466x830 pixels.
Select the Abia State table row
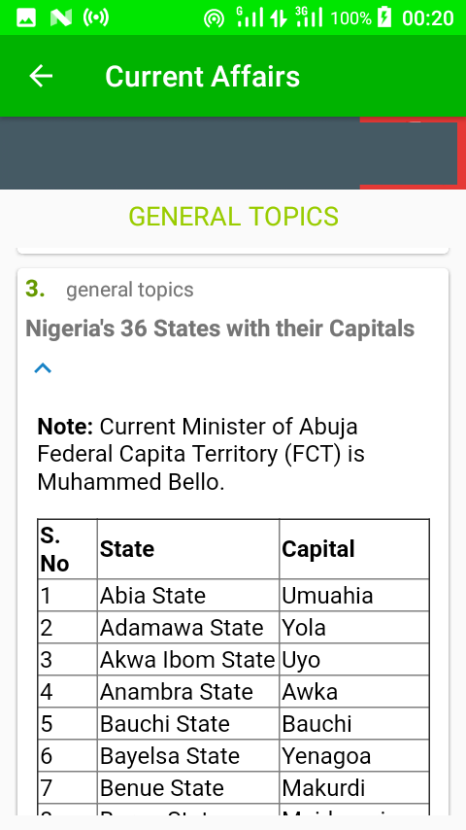coord(233,595)
